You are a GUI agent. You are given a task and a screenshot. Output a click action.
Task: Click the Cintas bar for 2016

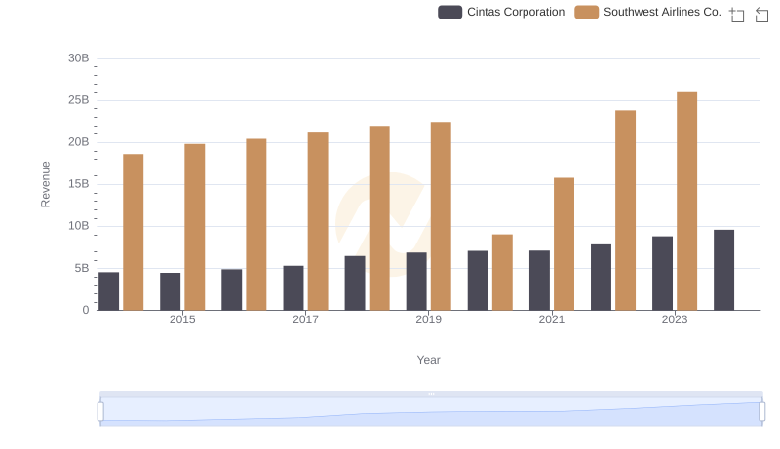[232, 289]
